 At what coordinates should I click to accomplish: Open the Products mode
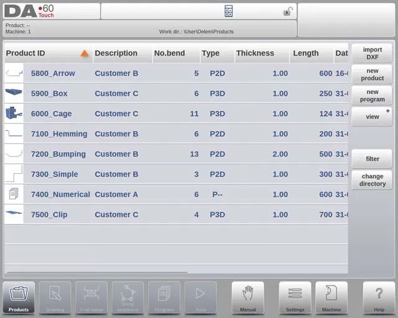(x=19, y=298)
